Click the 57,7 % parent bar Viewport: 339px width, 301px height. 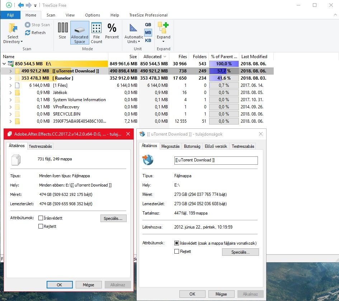click(x=224, y=71)
